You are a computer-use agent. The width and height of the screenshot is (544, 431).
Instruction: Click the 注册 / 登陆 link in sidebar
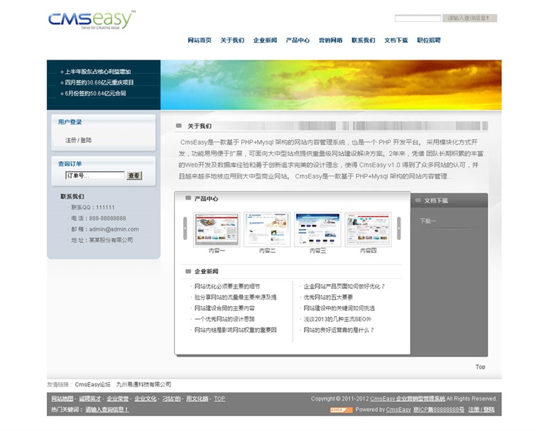click(x=78, y=140)
